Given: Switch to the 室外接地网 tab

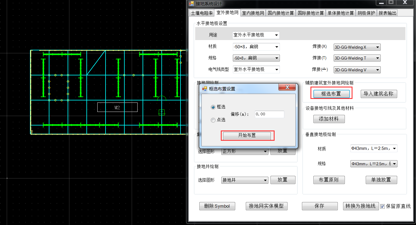Looking at the screenshot, I should (227, 12).
